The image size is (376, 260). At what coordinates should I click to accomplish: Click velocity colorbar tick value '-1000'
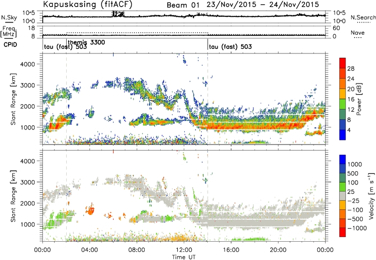click(x=357, y=228)
